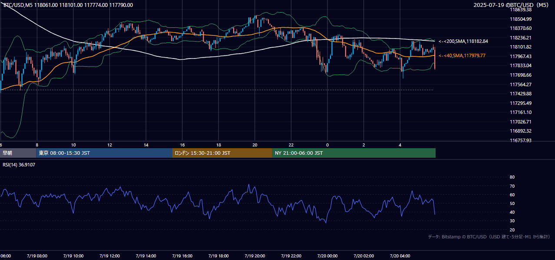Click price axis value 117026.71
Viewport: 555px width, 260px height.
click(x=521, y=122)
